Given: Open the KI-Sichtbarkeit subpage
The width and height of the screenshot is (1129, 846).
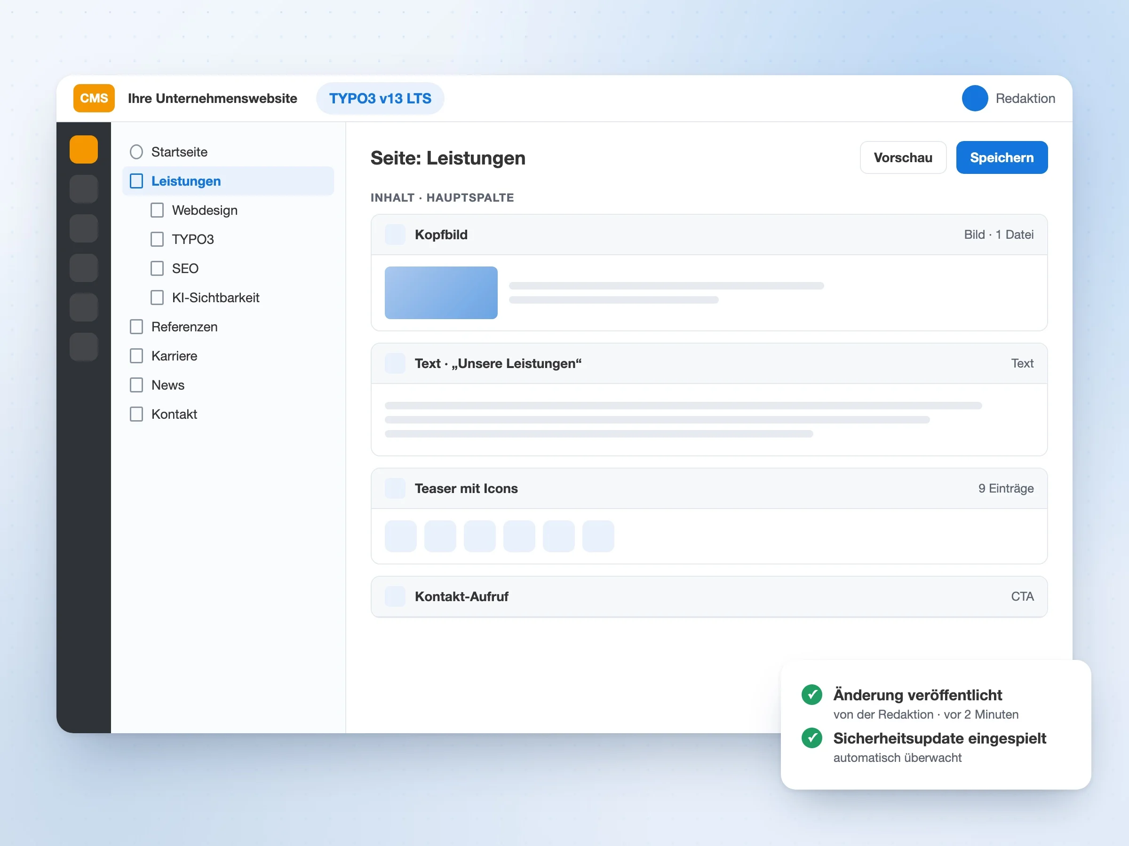Looking at the screenshot, I should point(215,298).
